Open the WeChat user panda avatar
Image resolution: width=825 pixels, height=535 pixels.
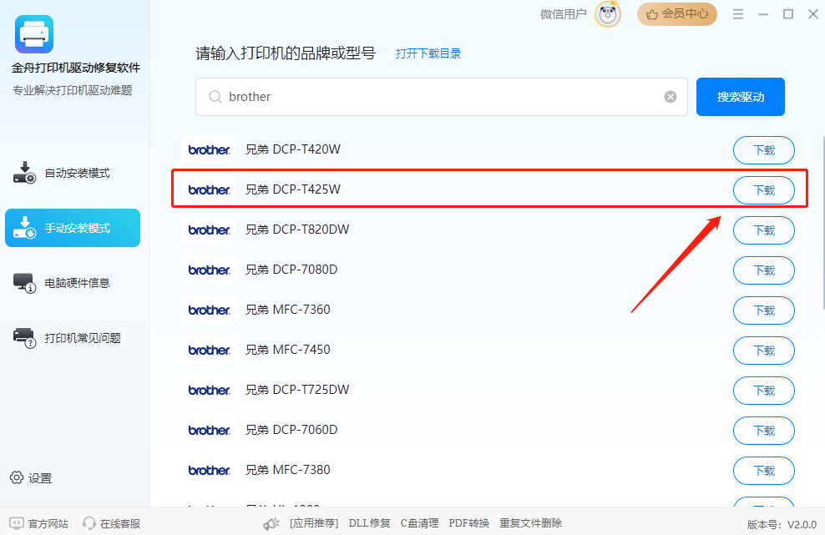point(608,14)
